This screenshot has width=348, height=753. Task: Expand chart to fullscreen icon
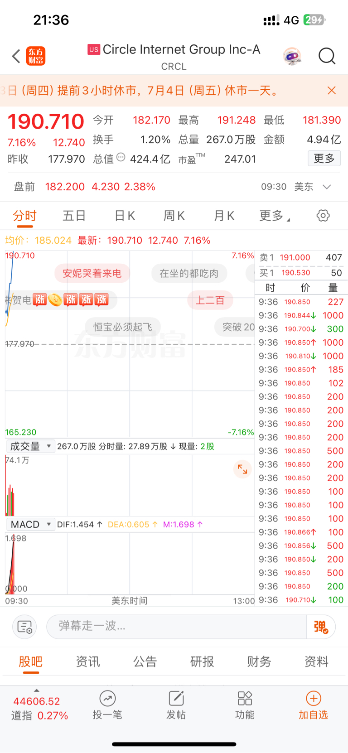coord(242,469)
